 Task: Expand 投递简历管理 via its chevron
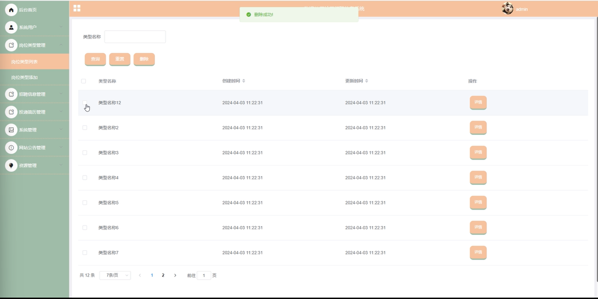[61, 112]
